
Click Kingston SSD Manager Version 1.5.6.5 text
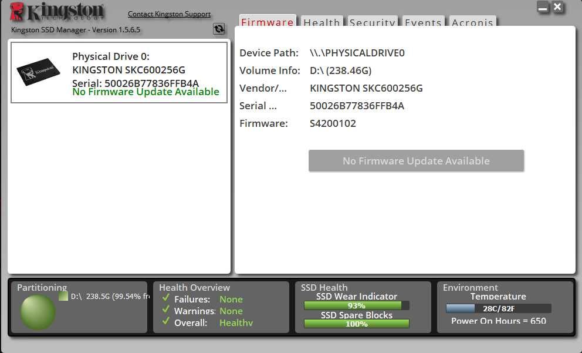coord(76,30)
